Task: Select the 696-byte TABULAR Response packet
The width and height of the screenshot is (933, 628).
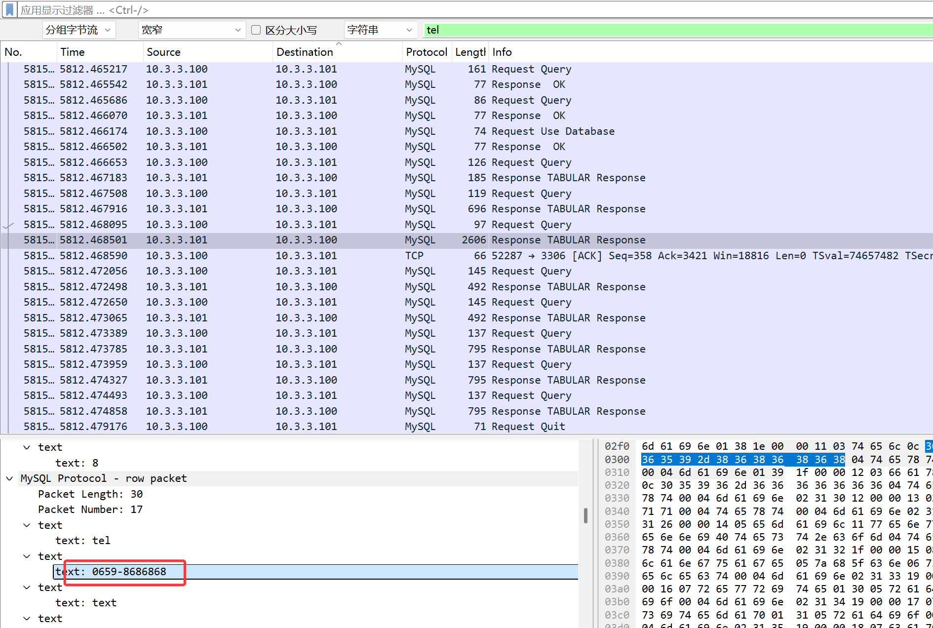Action: point(466,209)
